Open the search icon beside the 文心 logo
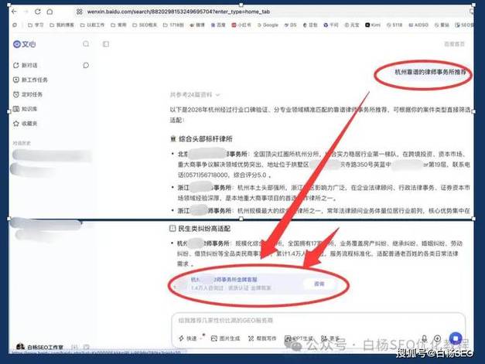Viewport: 485px width, 364px height. point(86,44)
